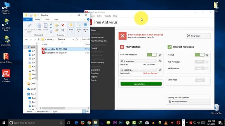Open One Click Root desktop icon
The image size is (225, 126).
(6, 25)
